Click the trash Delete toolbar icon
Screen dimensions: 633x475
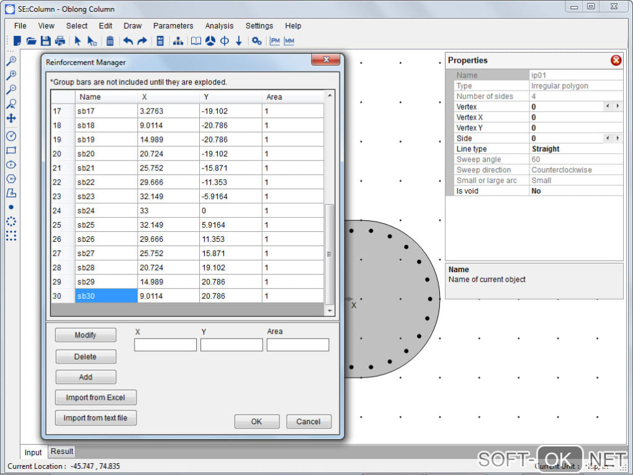click(x=110, y=41)
